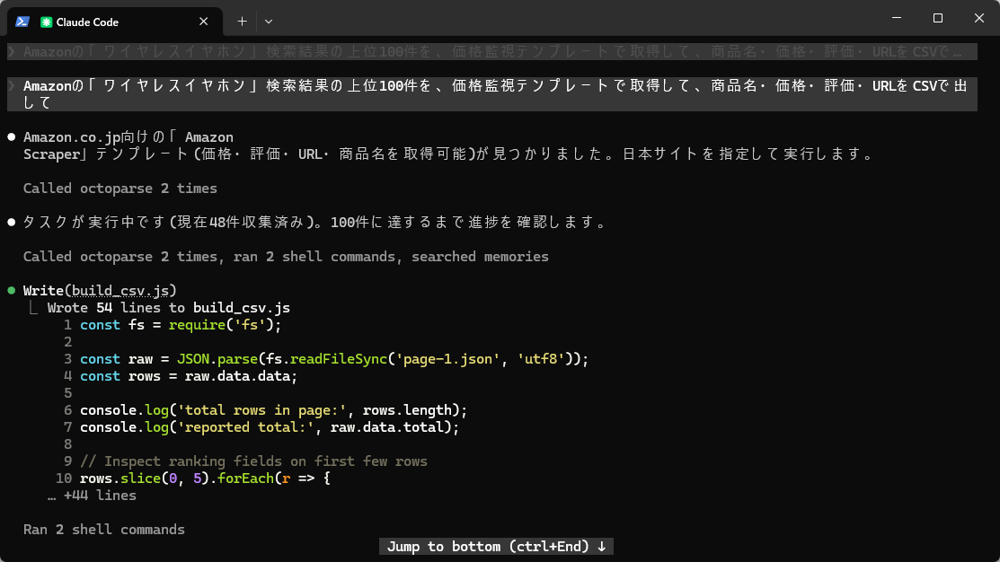Click the white bullet before タスクが実行中
Viewport: 1000px width, 562px height.
[12, 223]
